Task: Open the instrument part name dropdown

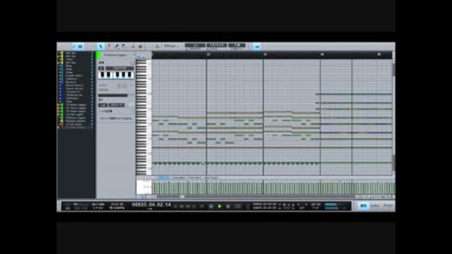Action: [x=119, y=55]
